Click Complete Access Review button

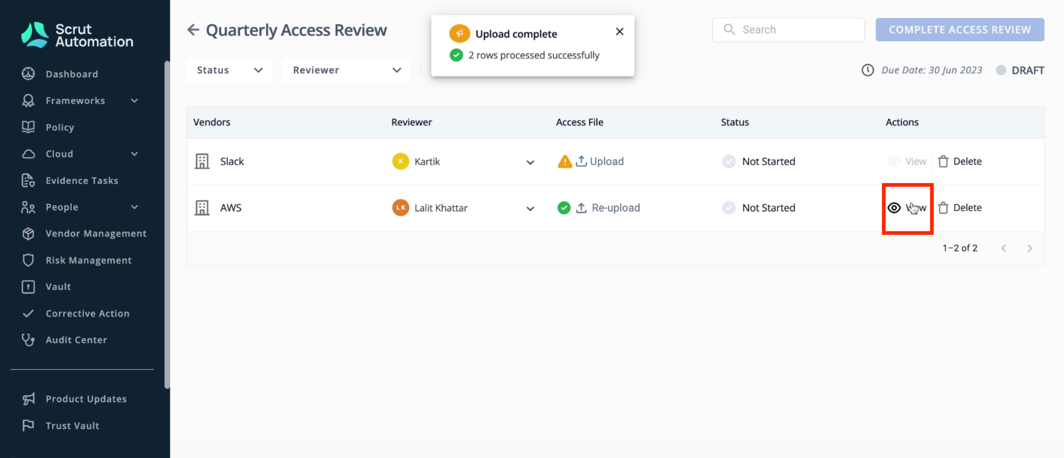pyautogui.click(x=960, y=30)
